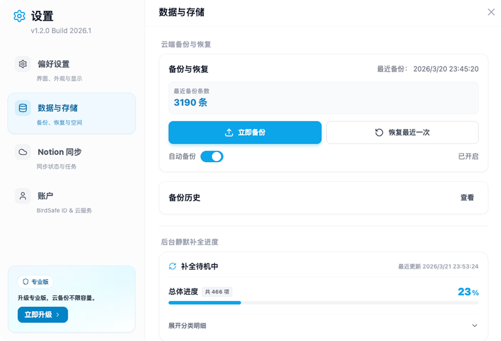Expand 展开分类明细 section
The image size is (501, 341).
pyautogui.click(x=188, y=326)
